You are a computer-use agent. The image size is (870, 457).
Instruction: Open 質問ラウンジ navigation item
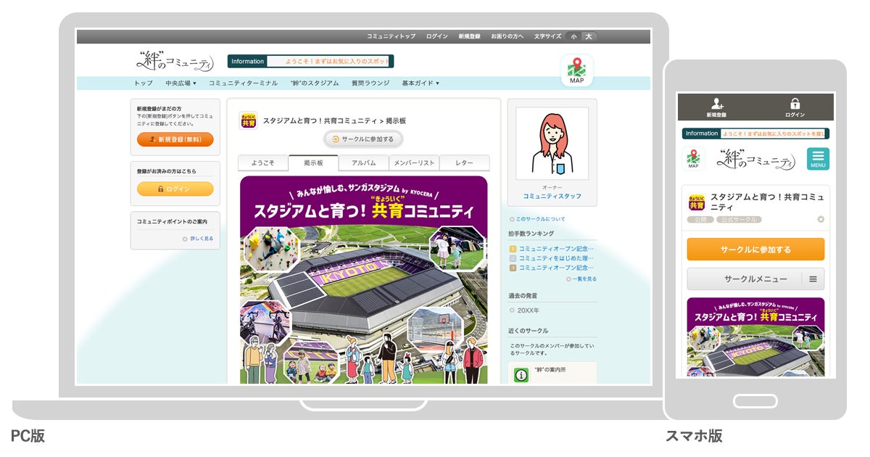click(370, 83)
